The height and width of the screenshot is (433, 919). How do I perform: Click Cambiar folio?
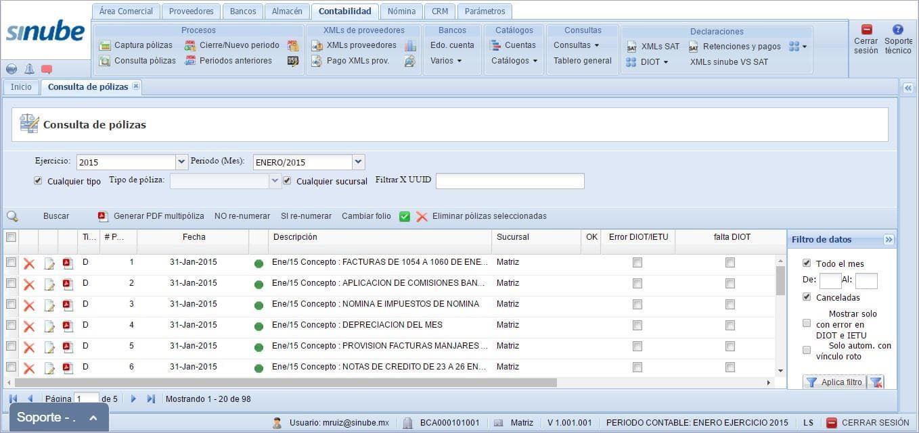(366, 216)
